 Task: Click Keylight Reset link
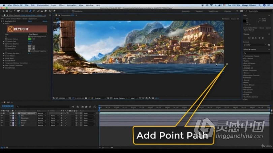pyautogui.click(x=30, y=21)
